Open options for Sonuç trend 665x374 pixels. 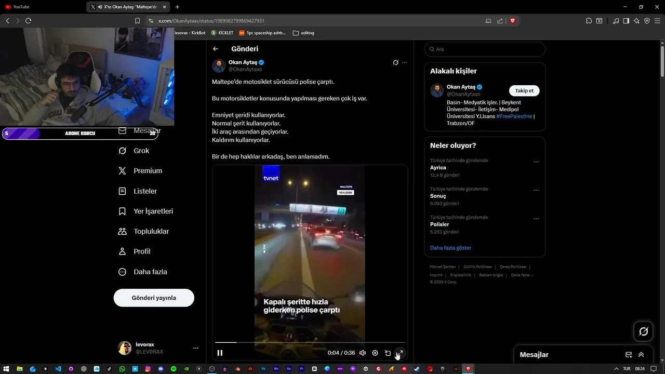coord(536,190)
